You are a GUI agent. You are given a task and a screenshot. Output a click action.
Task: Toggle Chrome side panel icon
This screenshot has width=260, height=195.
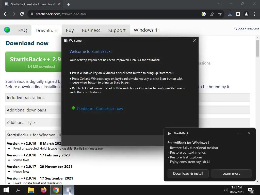point(238,14)
